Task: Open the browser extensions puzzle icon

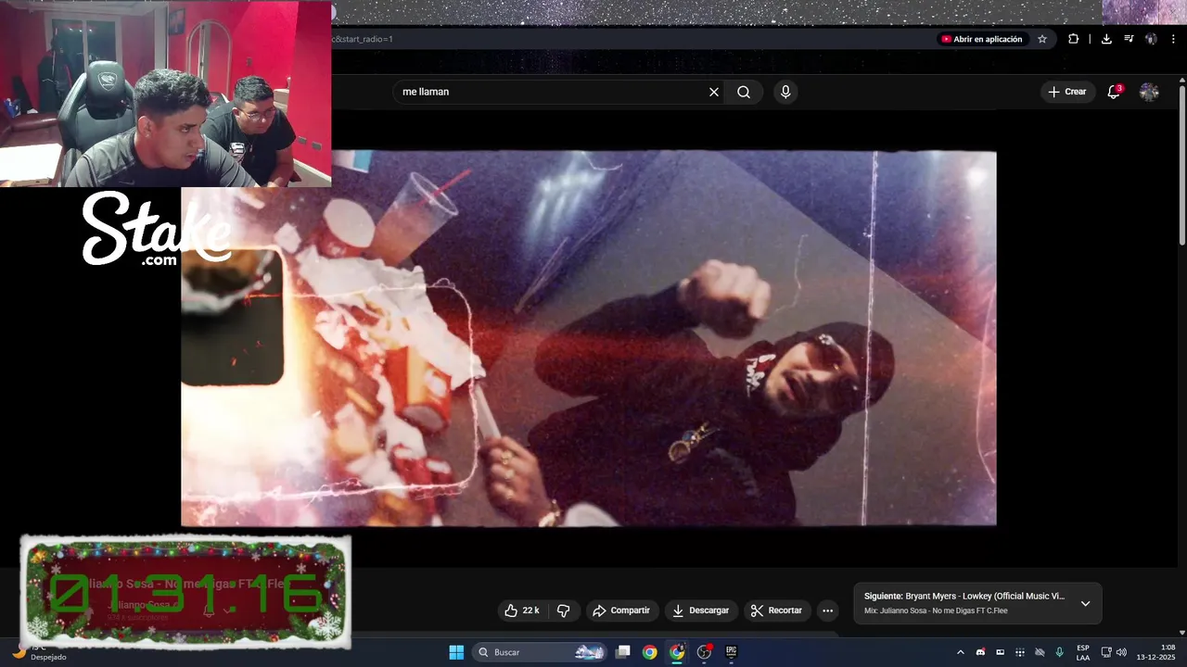Action: (1073, 39)
